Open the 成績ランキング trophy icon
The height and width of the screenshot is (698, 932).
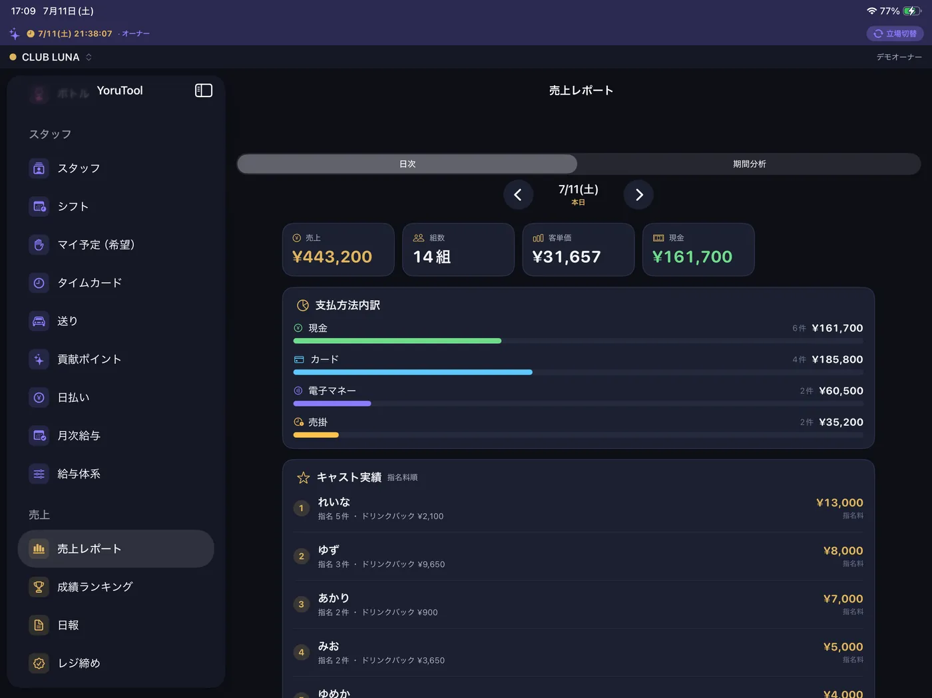coord(39,587)
